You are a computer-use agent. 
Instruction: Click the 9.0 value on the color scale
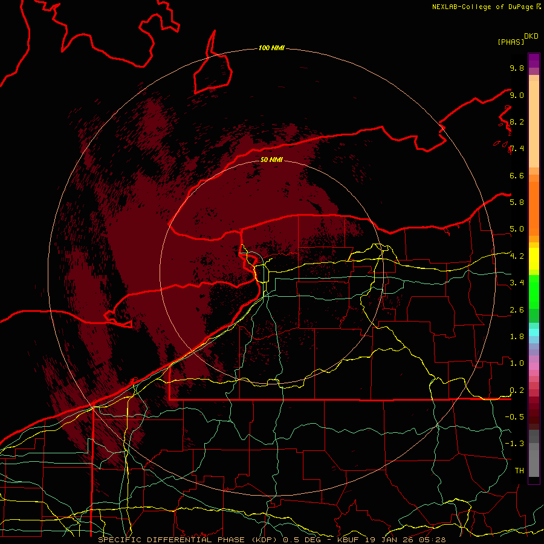pos(517,95)
